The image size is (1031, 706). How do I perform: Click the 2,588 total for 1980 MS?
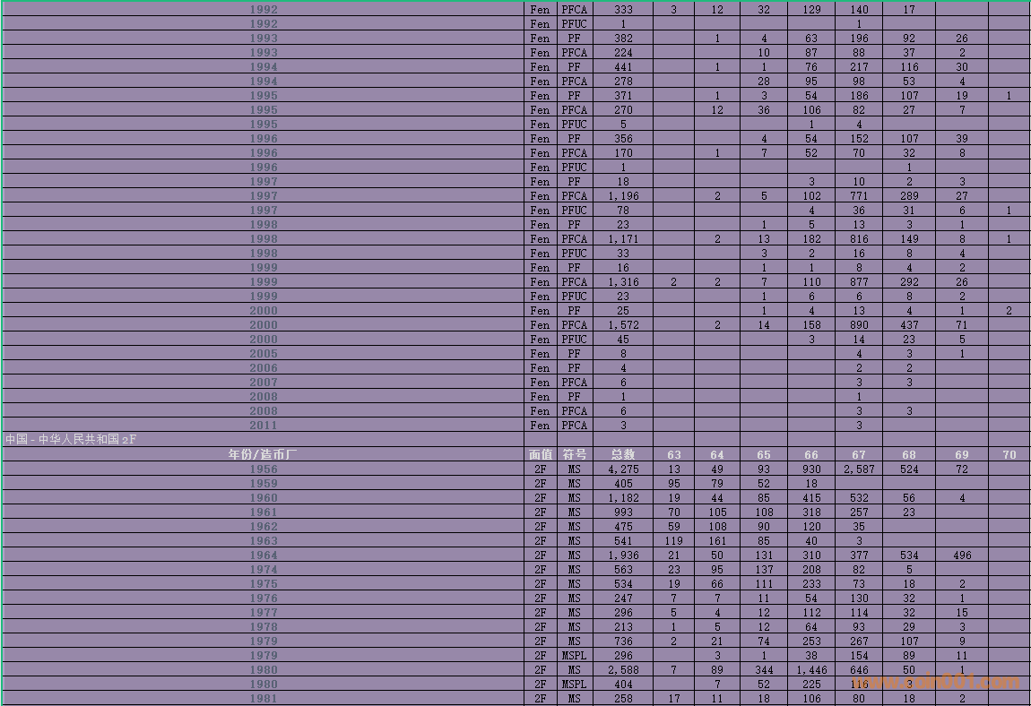(x=623, y=669)
